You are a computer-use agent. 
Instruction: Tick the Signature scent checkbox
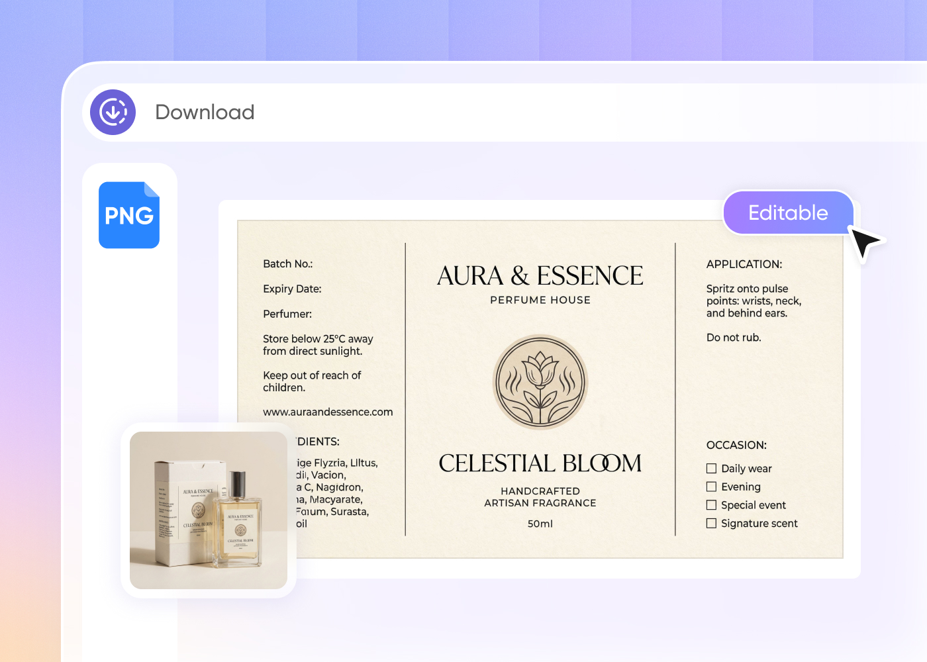(x=711, y=523)
